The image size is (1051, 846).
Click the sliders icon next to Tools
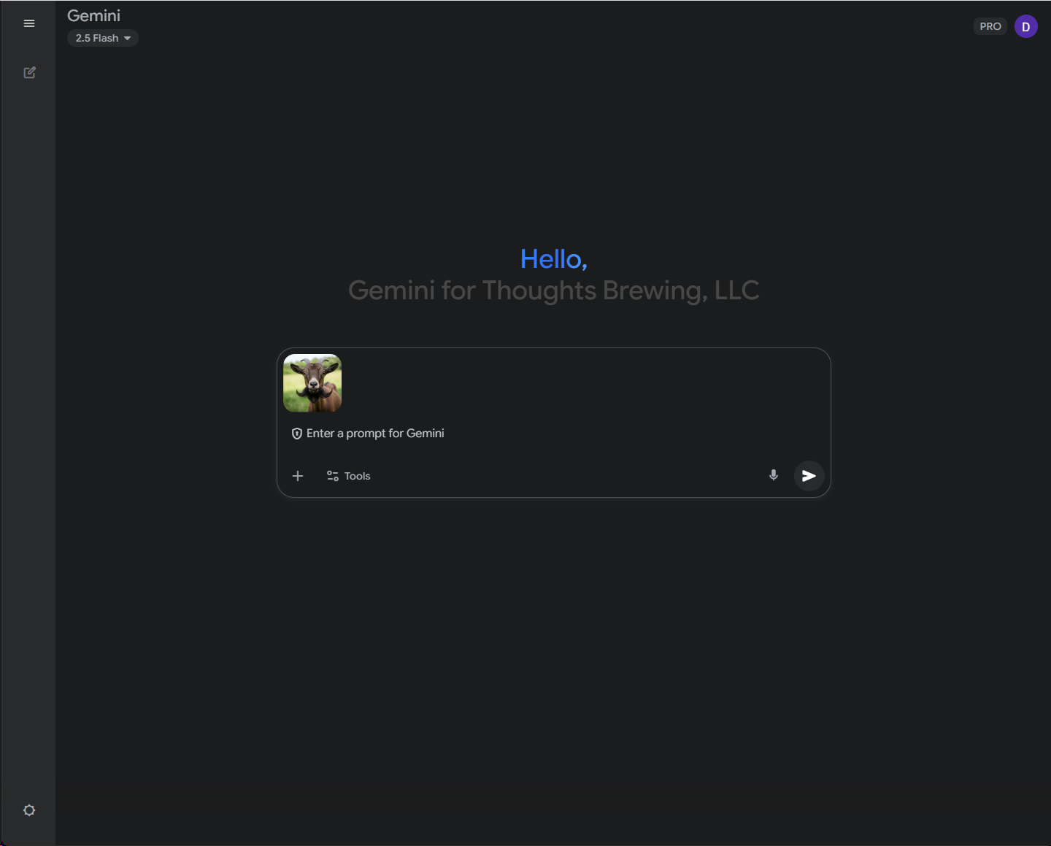point(333,476)
